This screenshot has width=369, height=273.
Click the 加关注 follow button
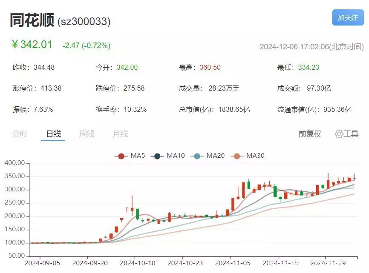[348, 18]
